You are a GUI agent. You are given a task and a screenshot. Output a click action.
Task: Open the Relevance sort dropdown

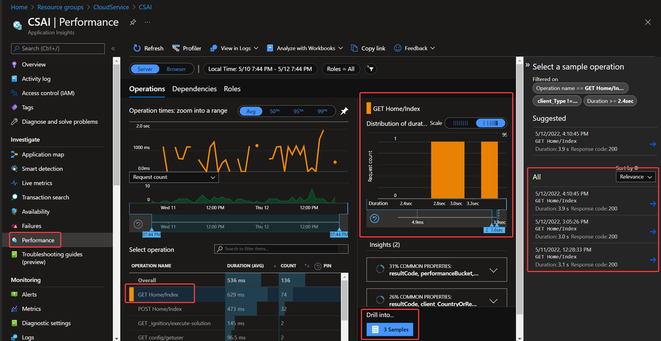coord(635,177)
